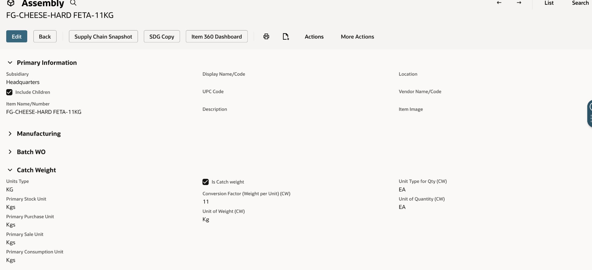The height and width of the screenshot is (270, 592).
Task: Collapse the Primary Information section
Action: [x=10, y=62]
